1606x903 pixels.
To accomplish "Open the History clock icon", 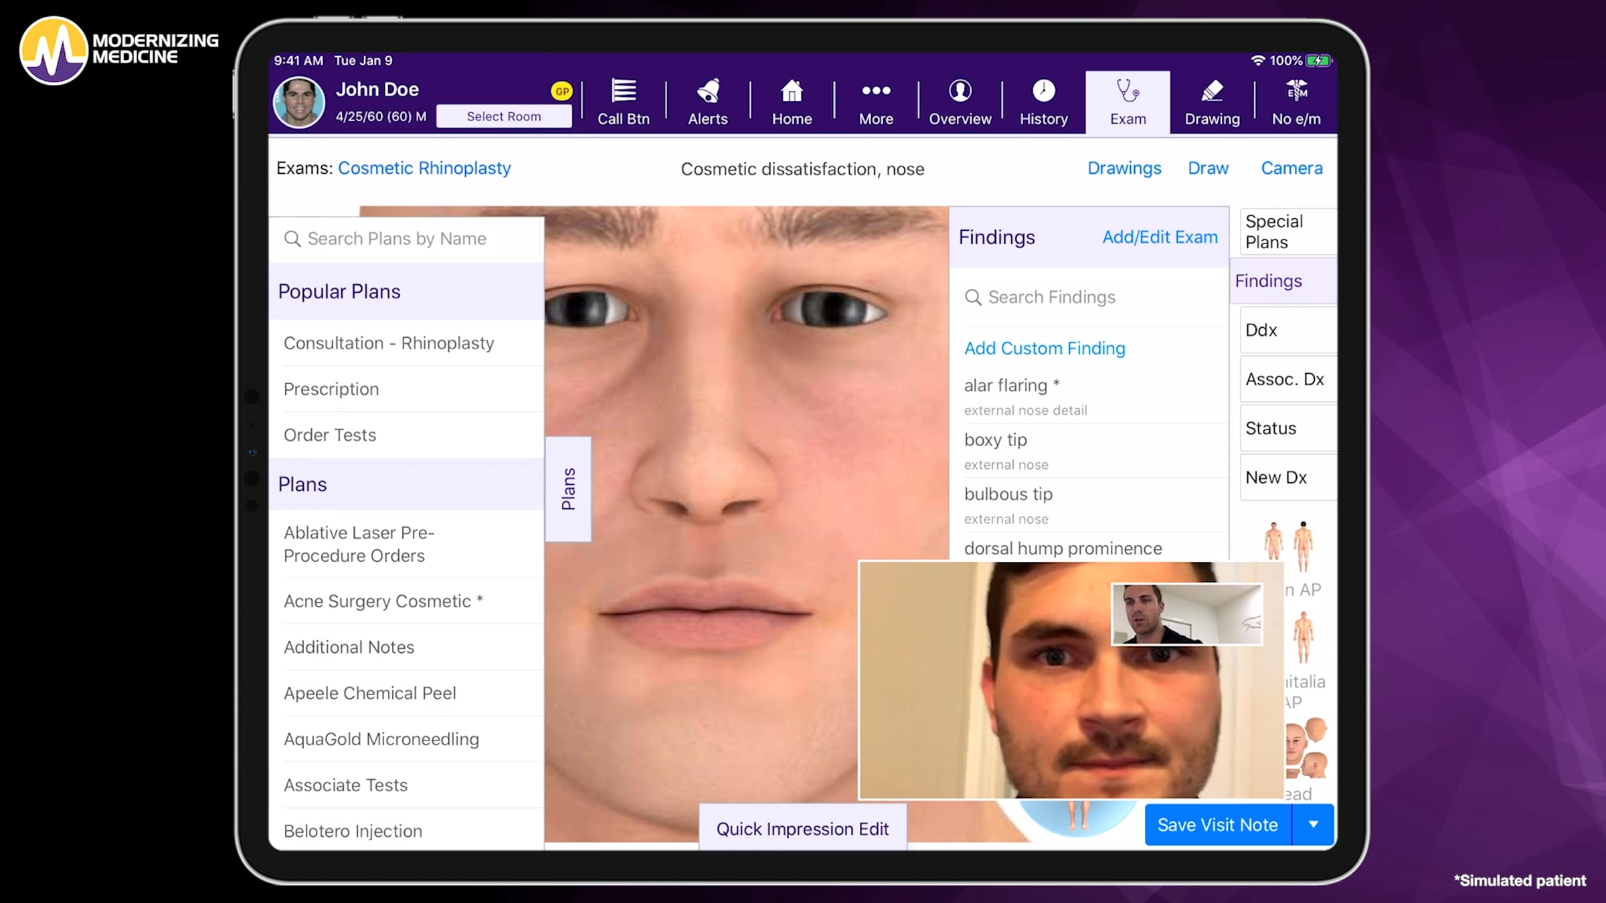I will [1043, 91].
